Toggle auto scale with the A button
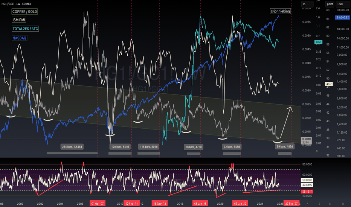This screenshot has height=207, width=351. pyautogui.click(x=307, y=203)
